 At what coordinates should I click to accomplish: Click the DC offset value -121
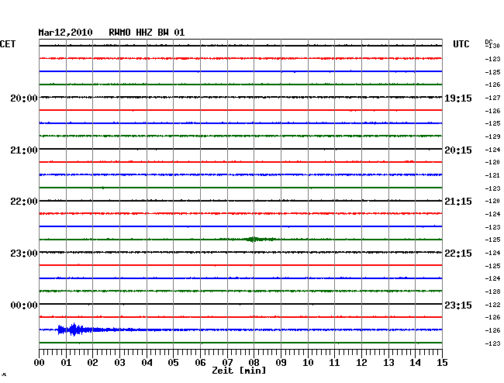click(492, 175)
